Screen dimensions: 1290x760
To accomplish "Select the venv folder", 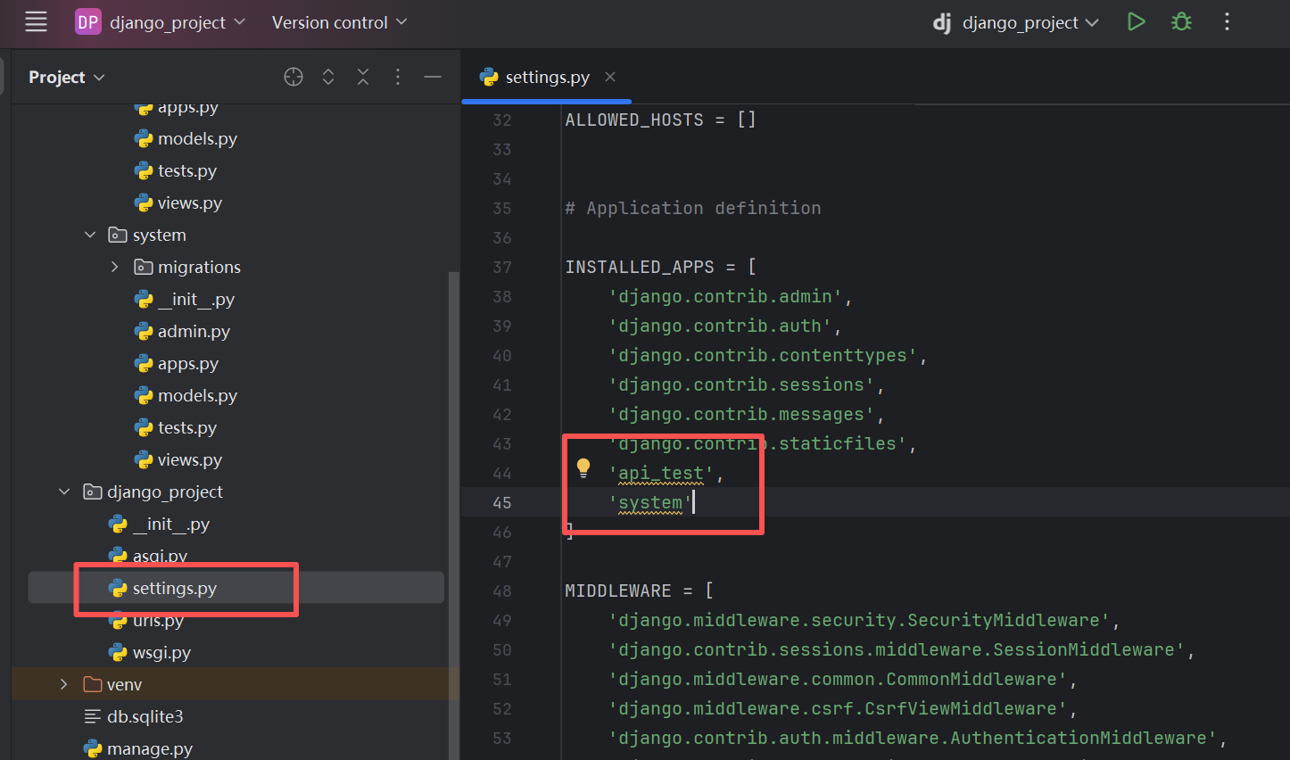I will pos(124,684).
